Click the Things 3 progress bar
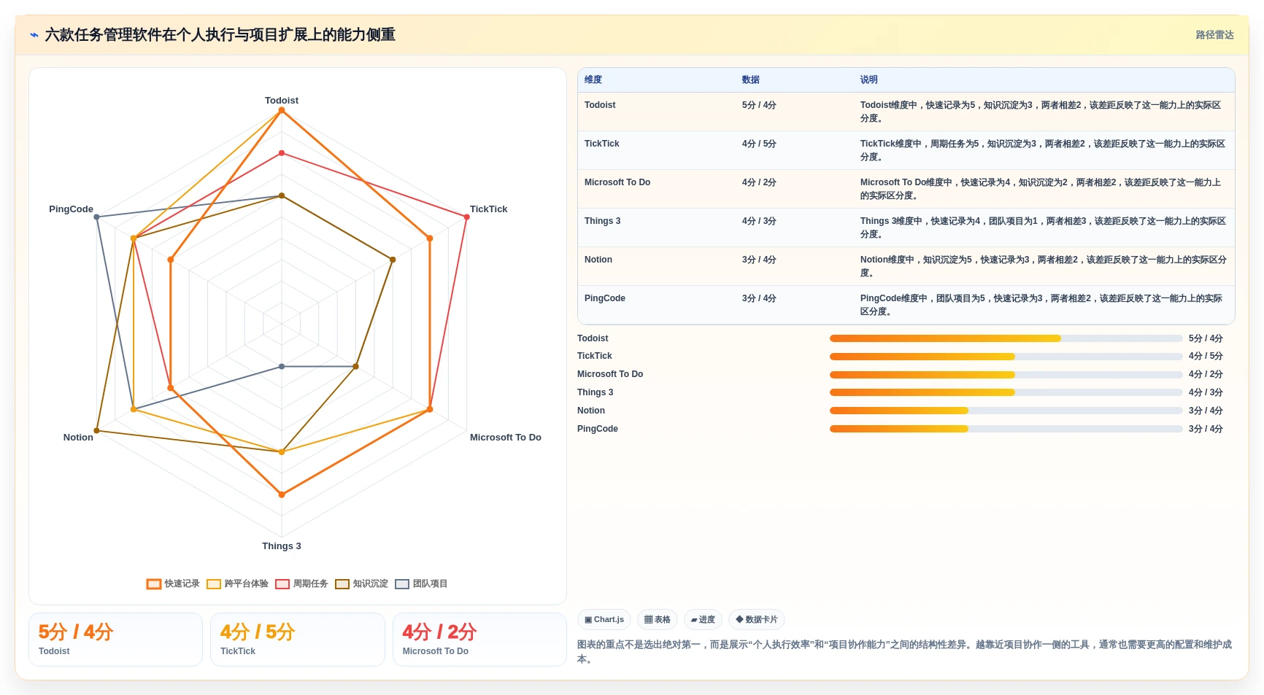This screenshot has width=1264, height=695. pos(1006,392)
